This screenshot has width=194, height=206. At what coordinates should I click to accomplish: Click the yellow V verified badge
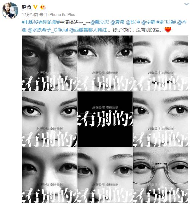point(35,7)
